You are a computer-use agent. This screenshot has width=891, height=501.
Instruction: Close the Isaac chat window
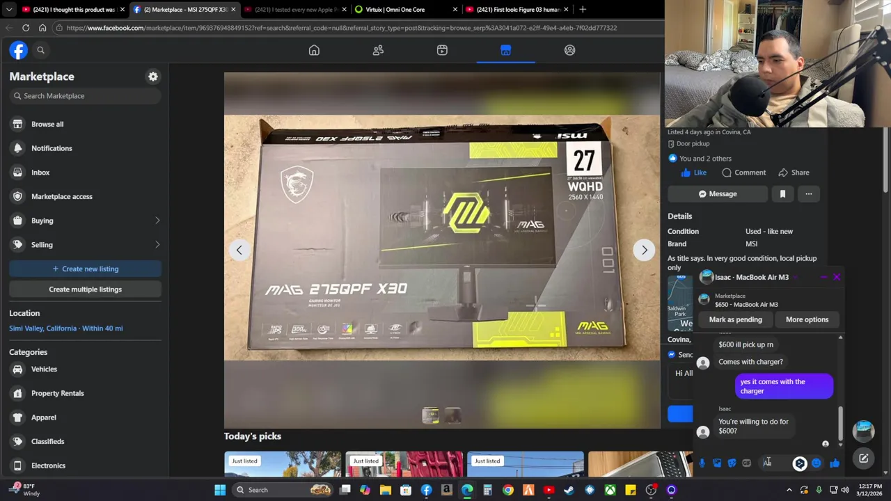837,277
